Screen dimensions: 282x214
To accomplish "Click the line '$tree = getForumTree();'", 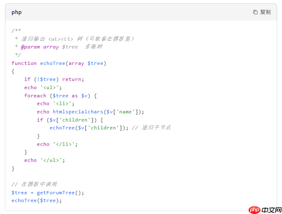I will click(48, 193).
